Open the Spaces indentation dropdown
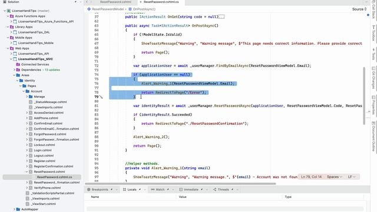The width and height of the screenshot is (377, 212). 334,177
